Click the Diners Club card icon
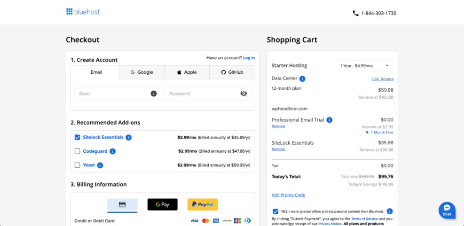This screenshot has width=464, height=226. pos(247,221)
